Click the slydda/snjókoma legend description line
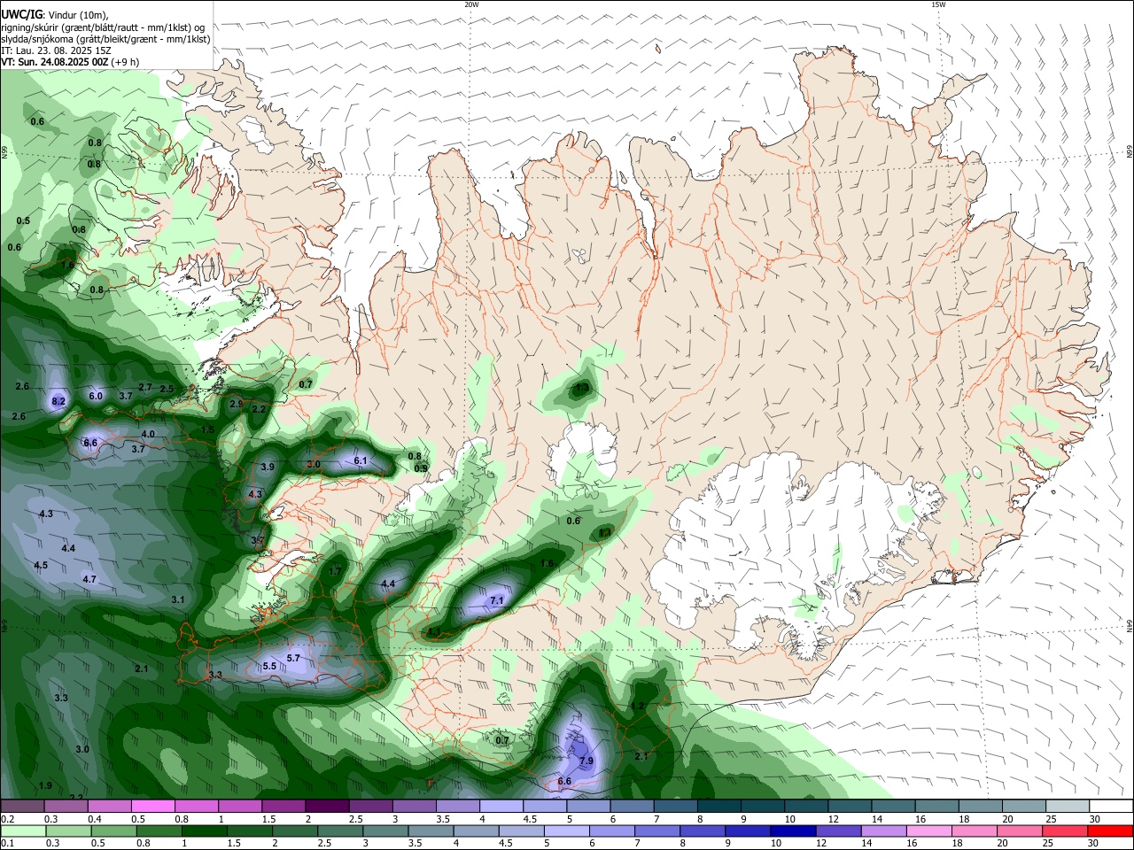1134x850 pixels. (x=105, y=39)
